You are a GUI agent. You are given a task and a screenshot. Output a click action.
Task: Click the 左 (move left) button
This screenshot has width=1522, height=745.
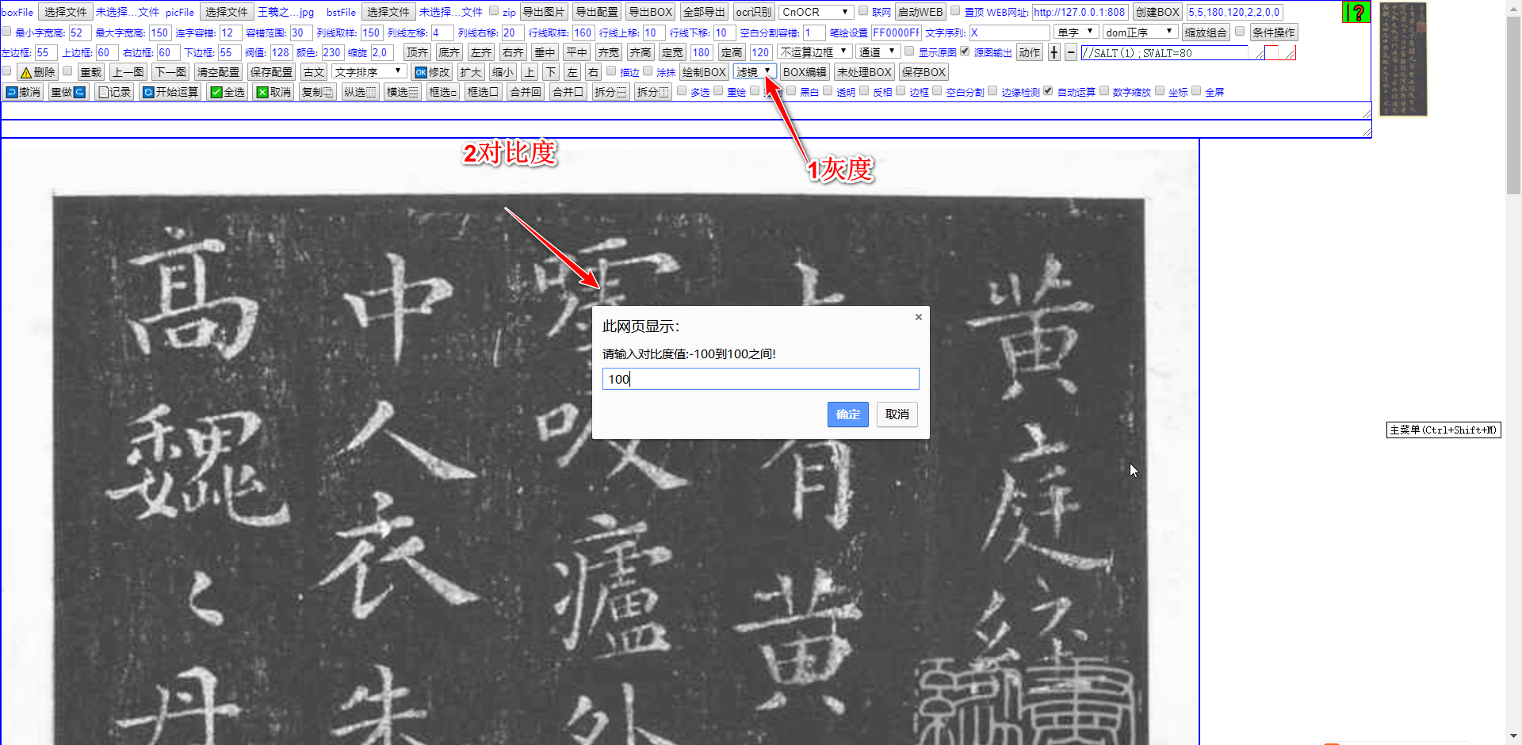pyautogui.click(x=572, y=72)
